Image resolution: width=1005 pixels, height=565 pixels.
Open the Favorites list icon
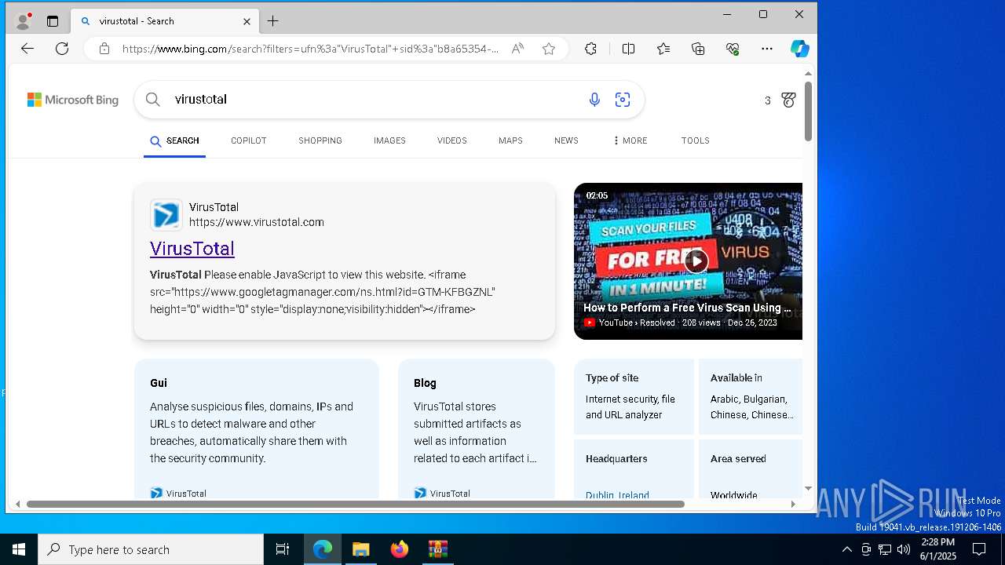[x=663, y=49]
